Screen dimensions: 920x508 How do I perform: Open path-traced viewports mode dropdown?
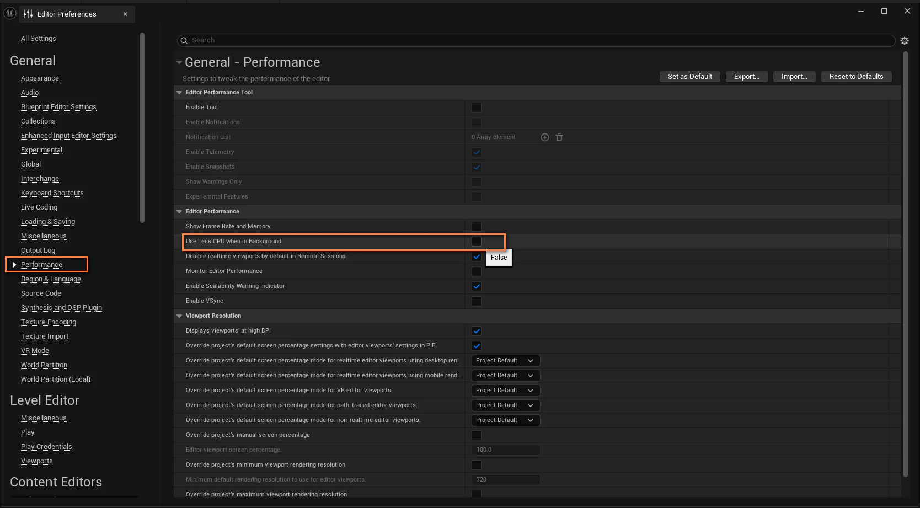point(506,405)
